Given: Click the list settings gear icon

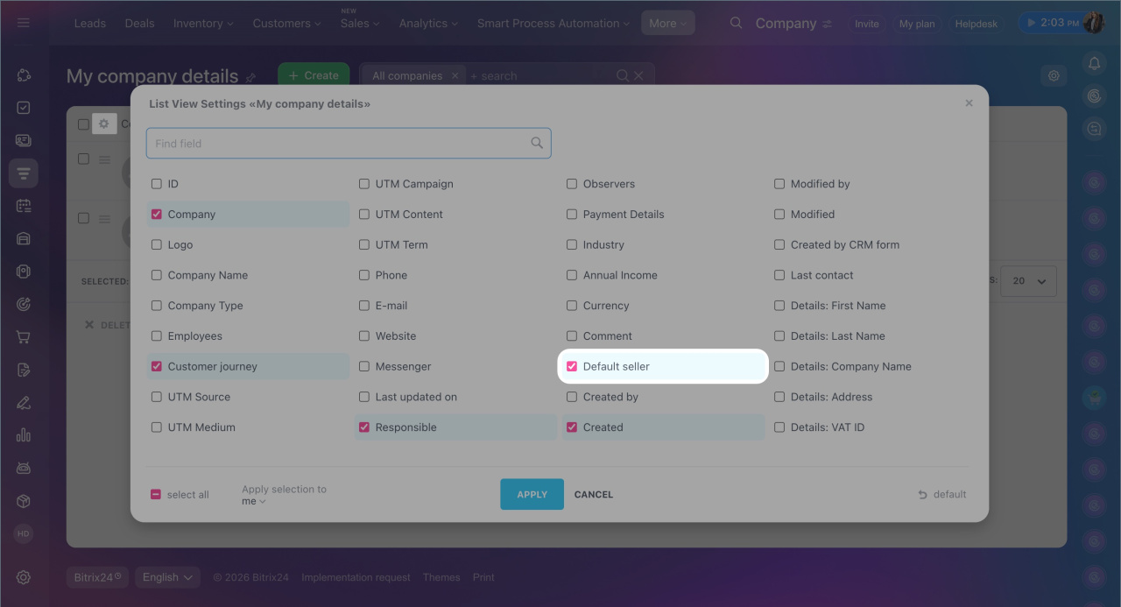Looking at the screenshot, I should tap(104, 124).
